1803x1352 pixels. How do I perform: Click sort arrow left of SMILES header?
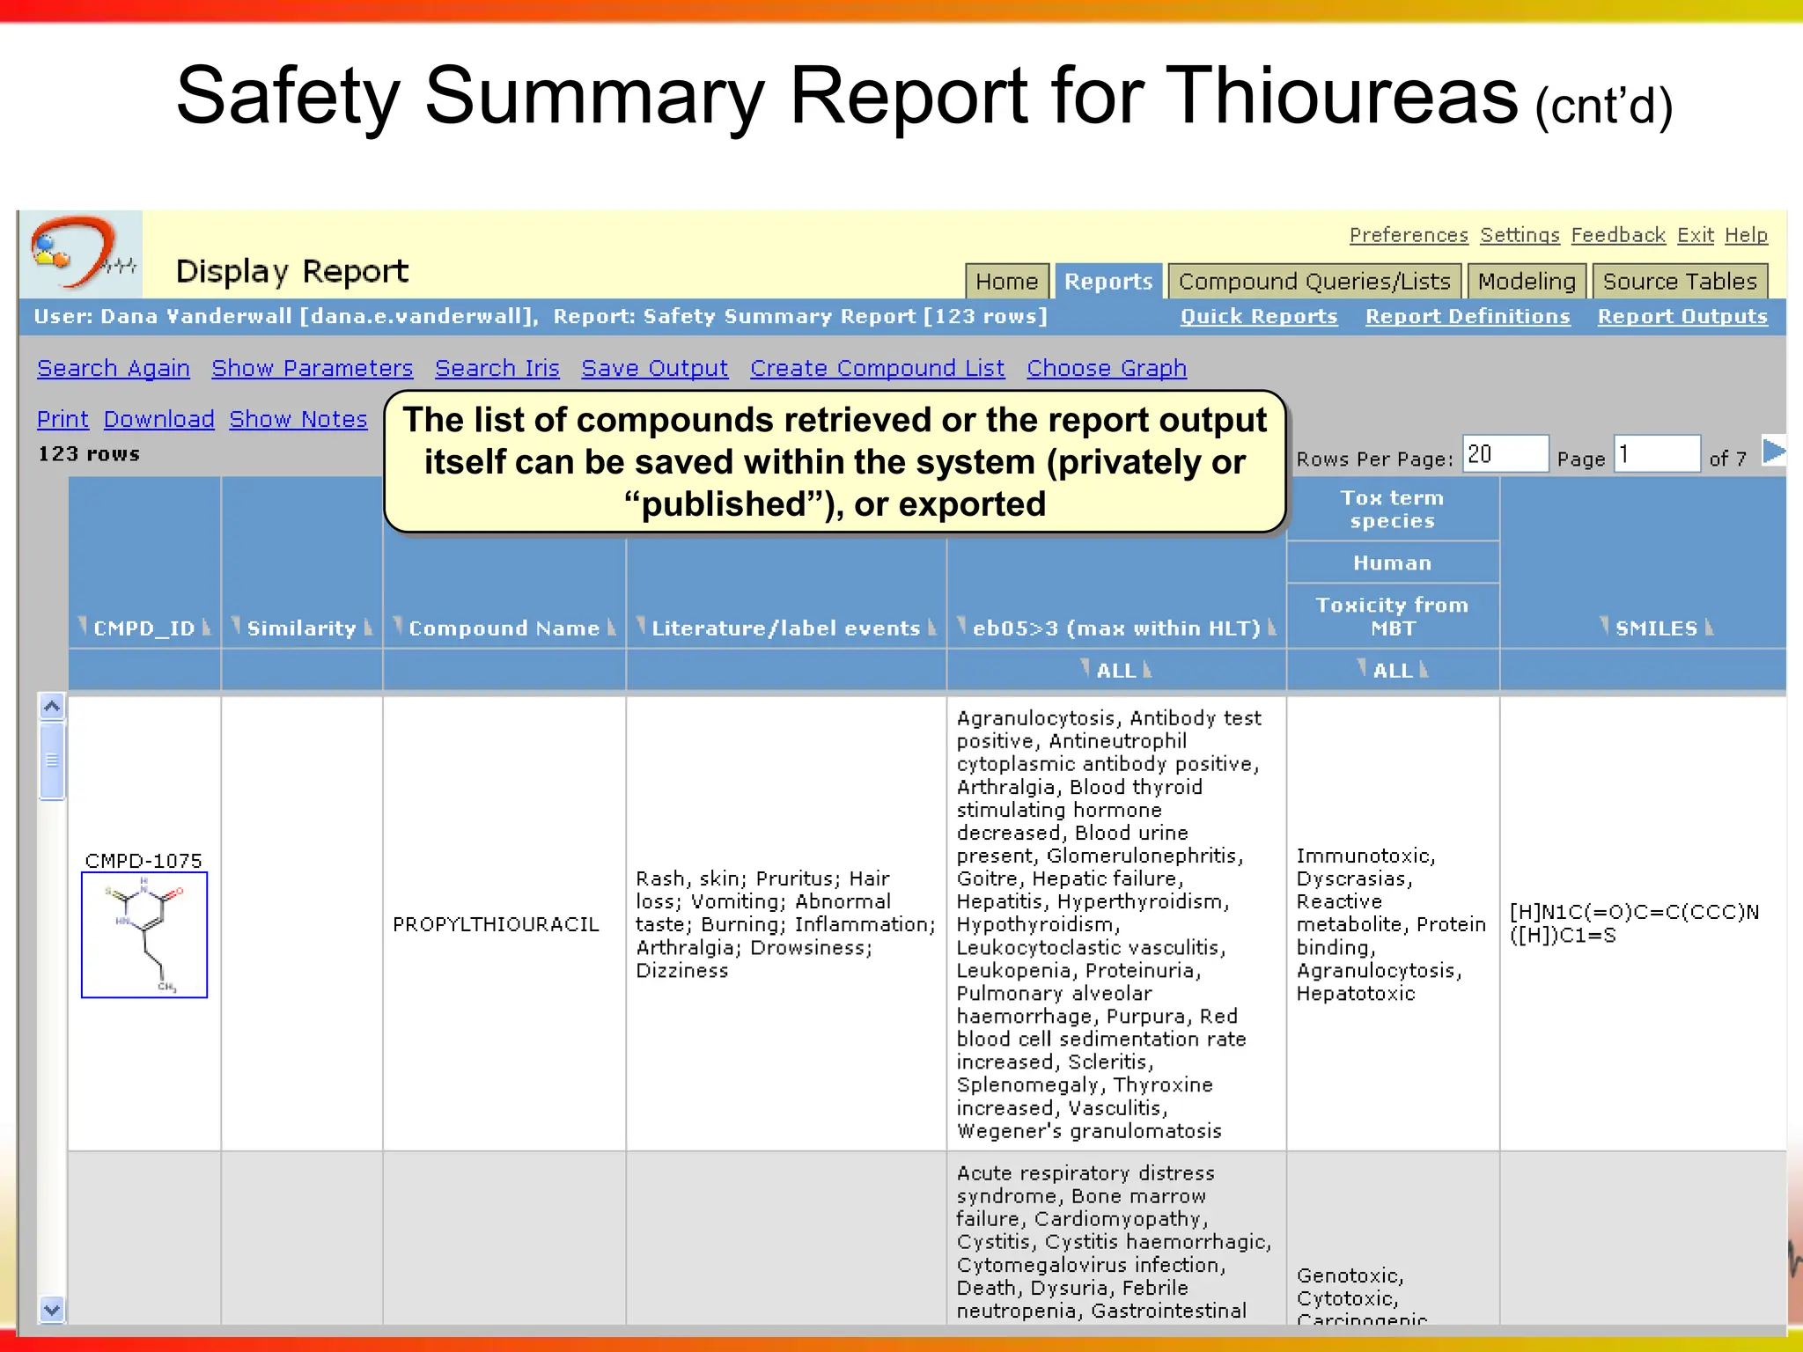coord(1605,627)
